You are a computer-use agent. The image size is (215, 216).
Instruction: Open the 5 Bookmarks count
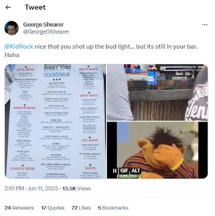point(113,208)
